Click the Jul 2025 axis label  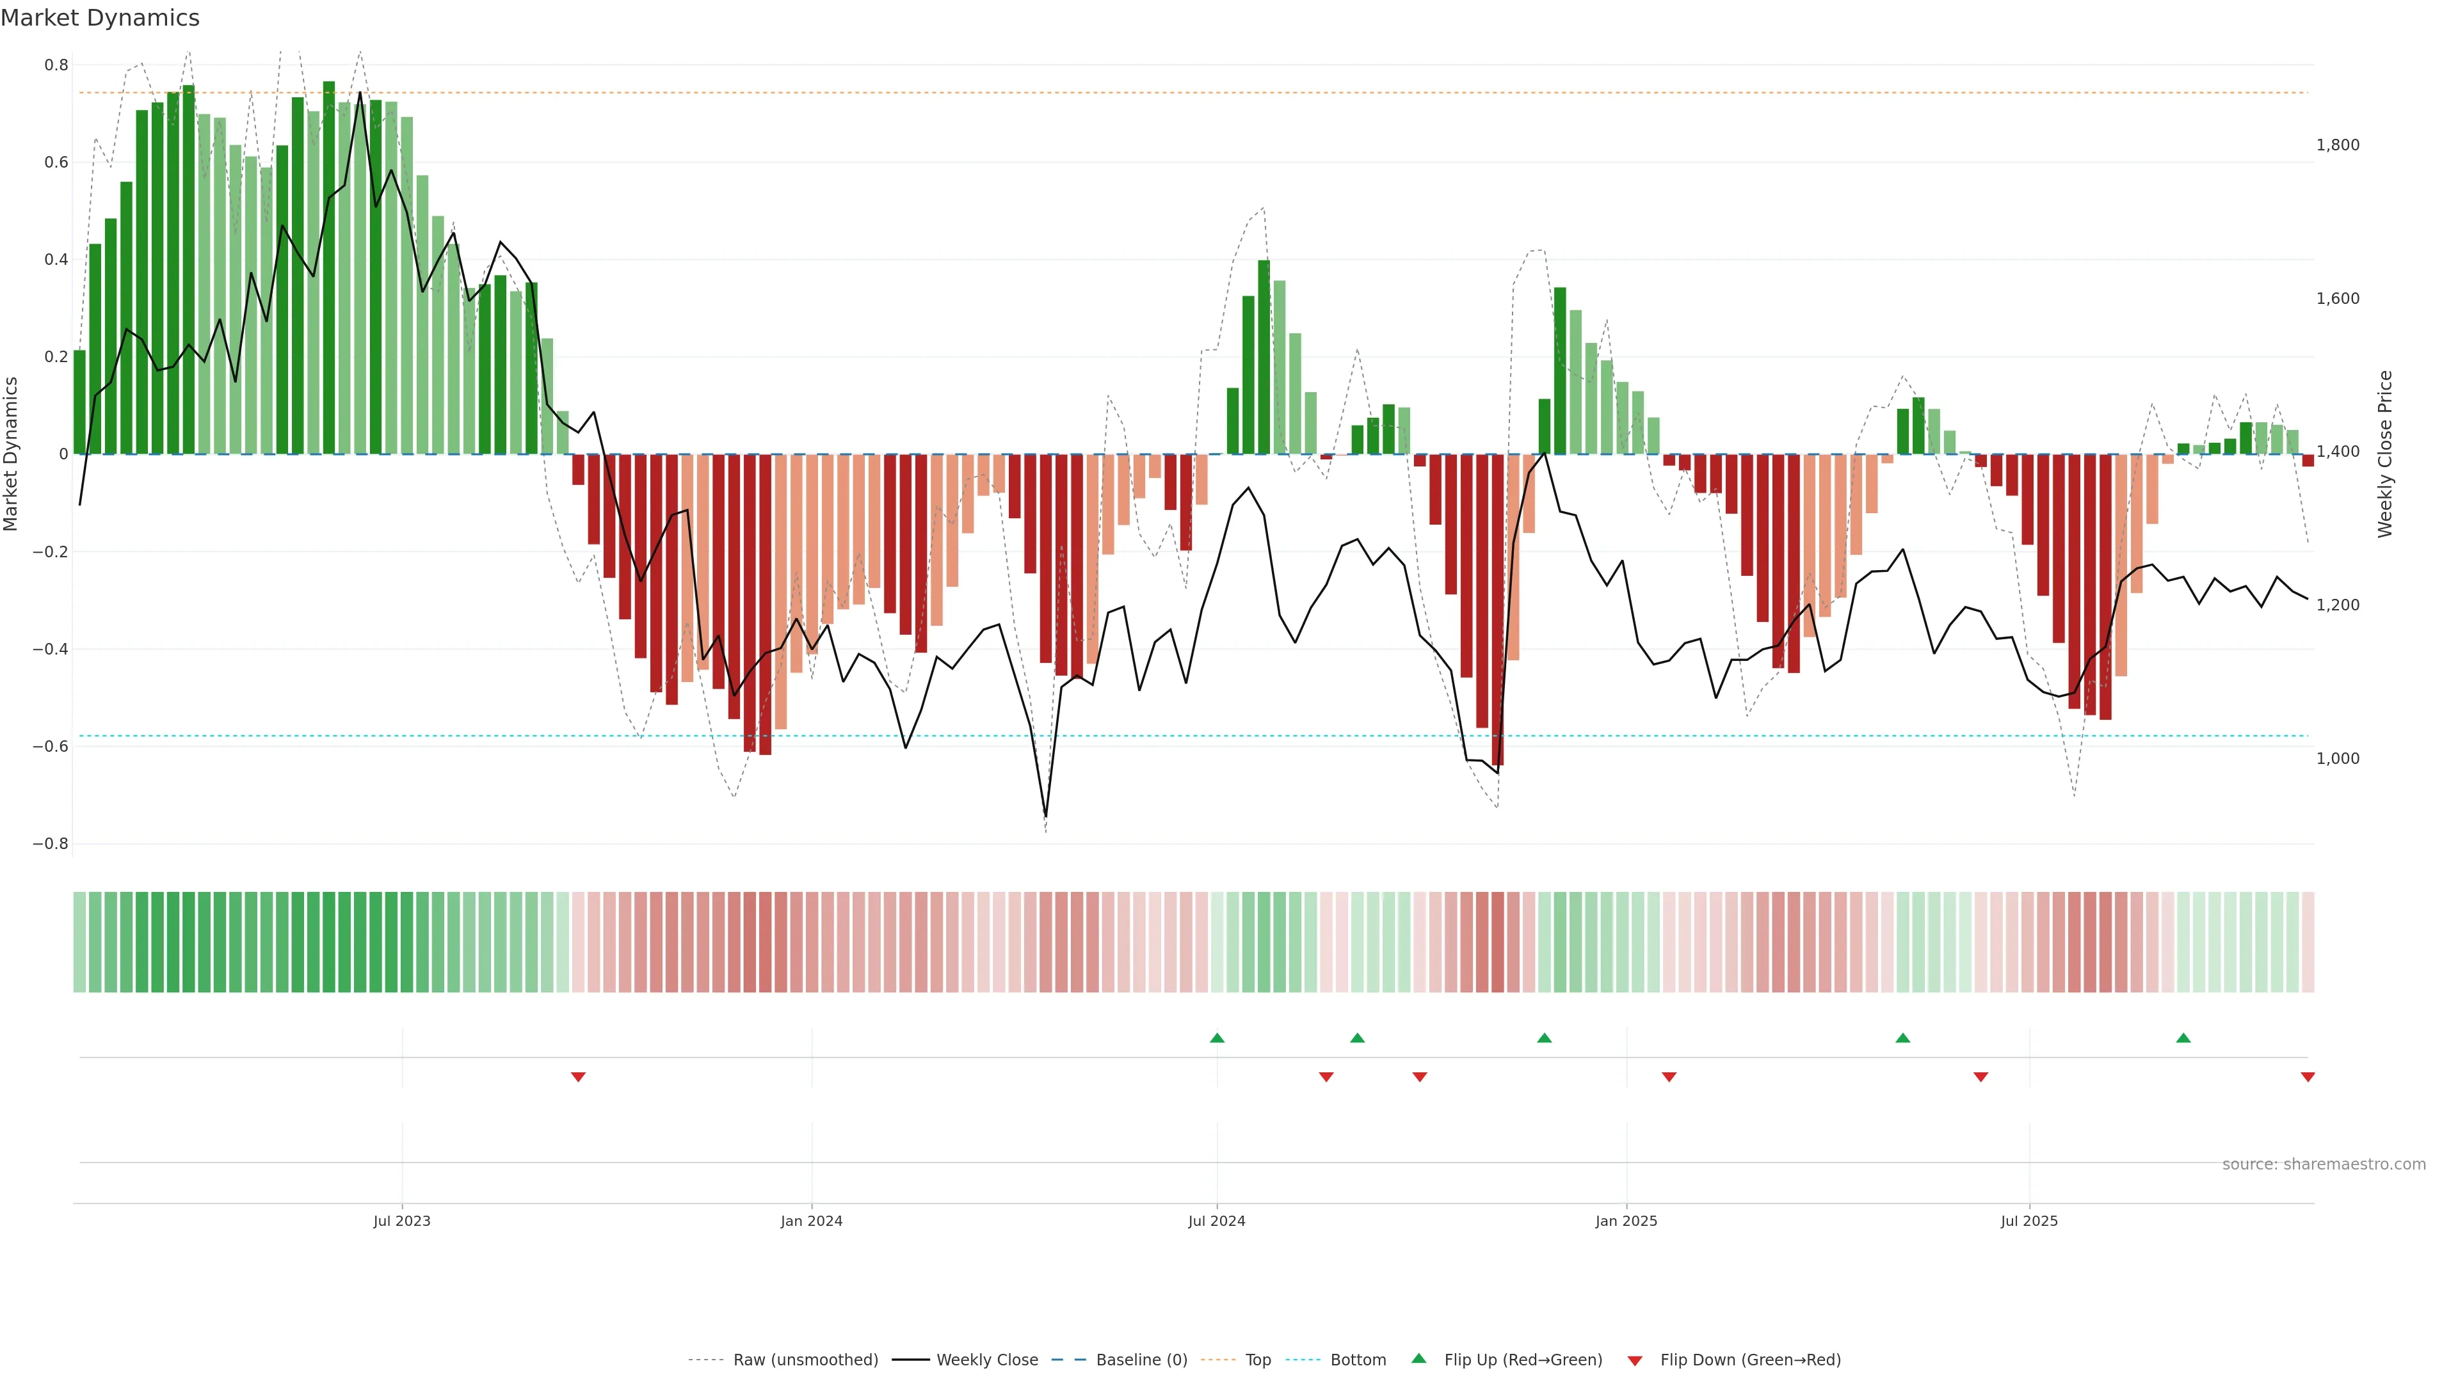coord(2028,1221)
